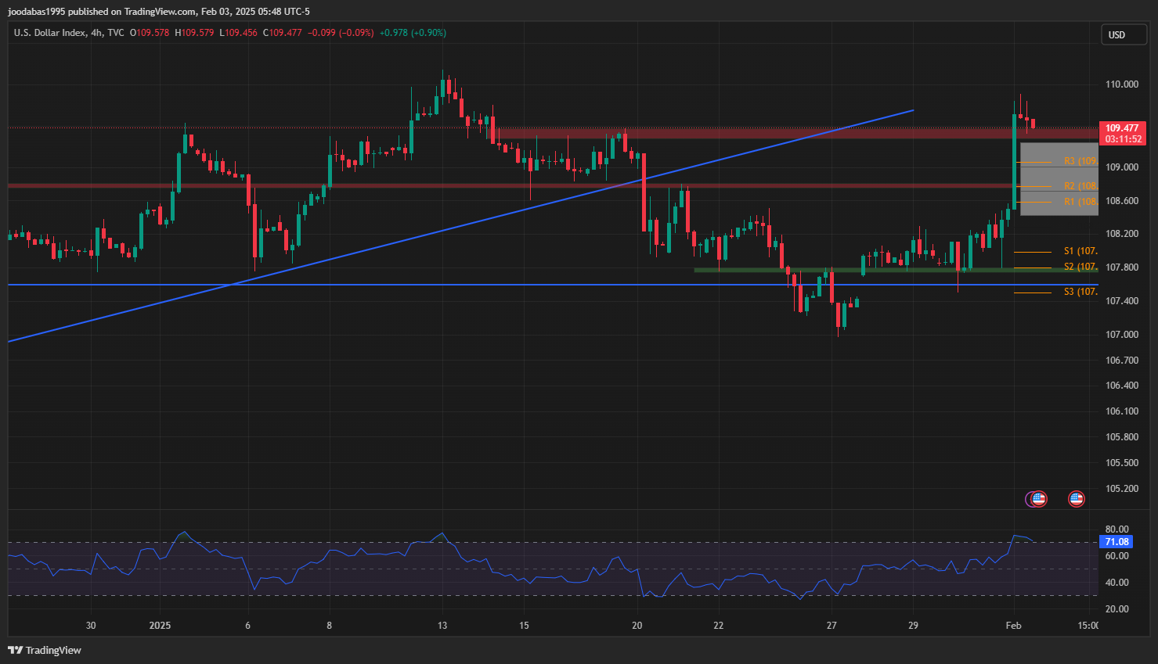Click the 110.000 price scale label
Viewport: 1158px width, 664px height.
click(1121, 84)
